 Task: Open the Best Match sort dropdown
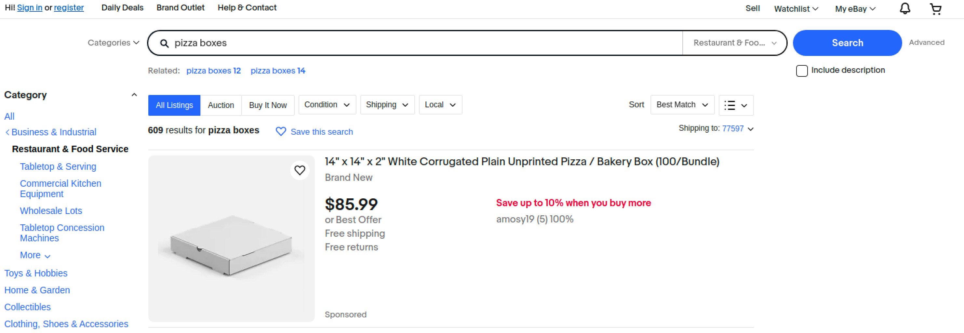pyautogui.click(x=682, y=105)
